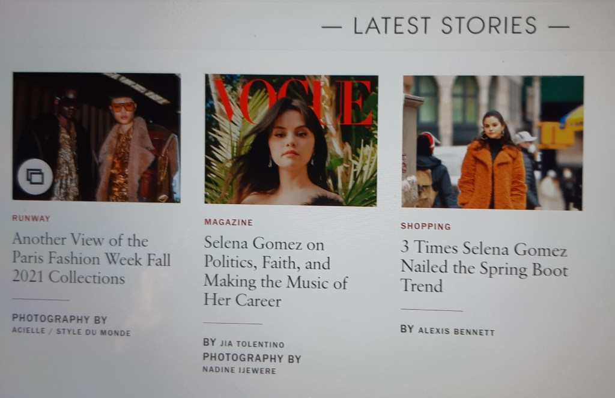615x398 pixels.
Task: Click PHOTOGRAPHY BY label under runway story
Action: coord(59,319)
